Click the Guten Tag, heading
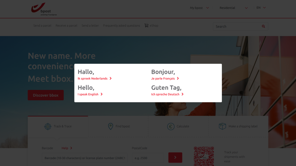The width and height of the screenshot is (296, 166). click(x=166, y=88)
